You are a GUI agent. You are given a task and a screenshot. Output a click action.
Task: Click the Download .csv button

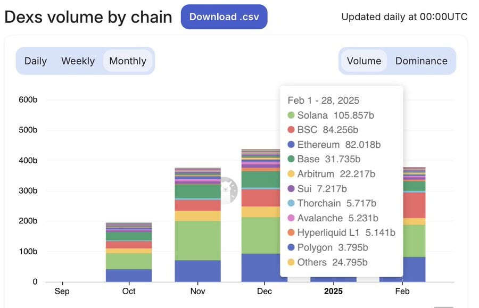(224, 17)
